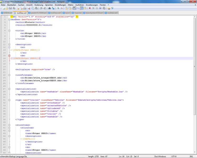Image resolution: width=197 pixels, height=158 pixels.
Task: Close document with the menu bar X
Action: click(x=195, y=5)
